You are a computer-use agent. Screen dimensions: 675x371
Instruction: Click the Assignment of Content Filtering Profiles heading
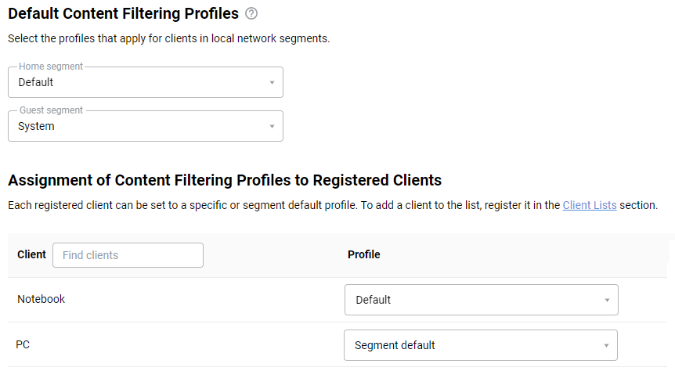(x=225, y=181)
